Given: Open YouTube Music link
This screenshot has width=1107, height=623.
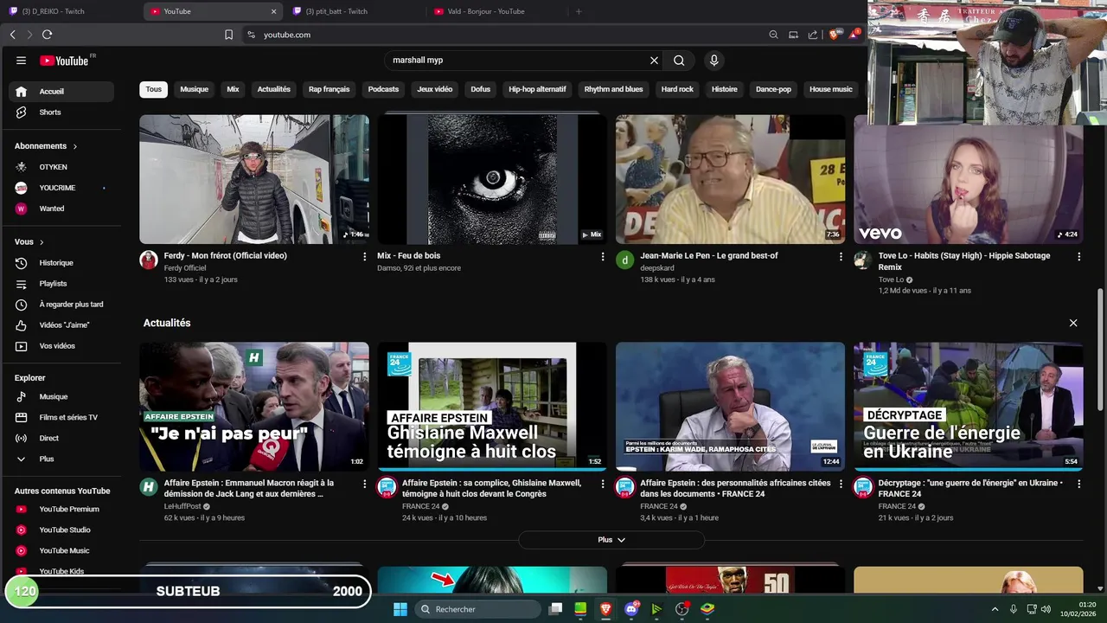Looking at the screenshot, I should [x=61, y=551].
